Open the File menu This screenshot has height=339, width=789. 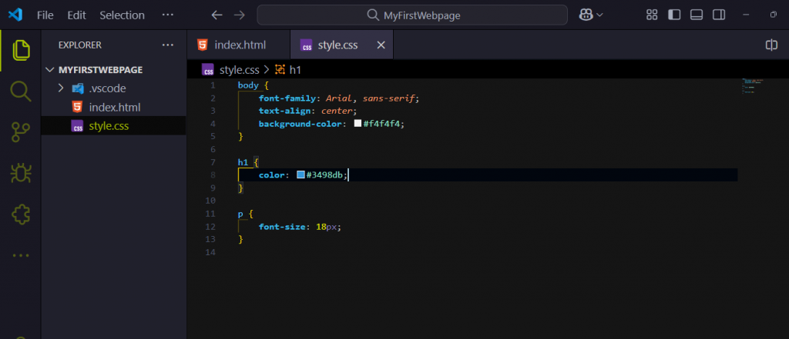tap(45, 15)
